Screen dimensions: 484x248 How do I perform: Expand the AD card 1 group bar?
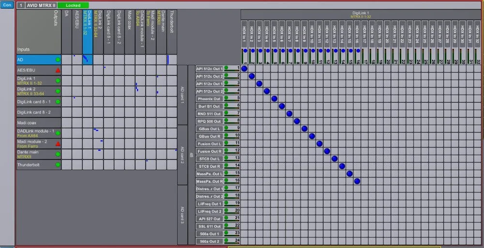[x=182, y=95]
